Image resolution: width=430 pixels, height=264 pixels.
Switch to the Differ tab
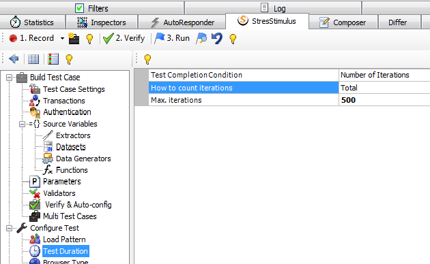click(399, 22)
